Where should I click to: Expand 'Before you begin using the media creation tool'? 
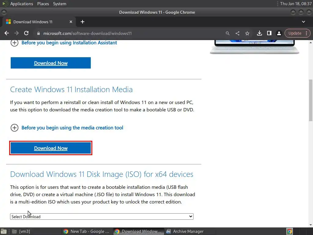(14, 128)
